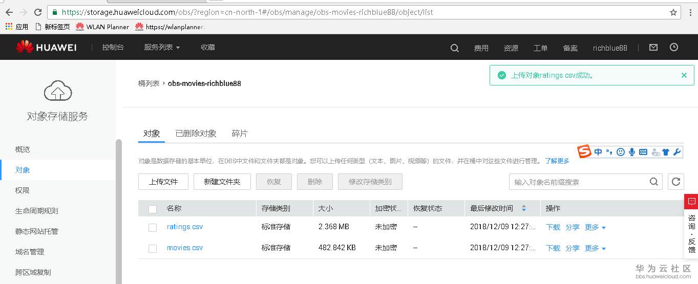Open the WLAN Planner bookmark
Image resolution: width=698 pixels, height=284 pixels.
(102, 27)
